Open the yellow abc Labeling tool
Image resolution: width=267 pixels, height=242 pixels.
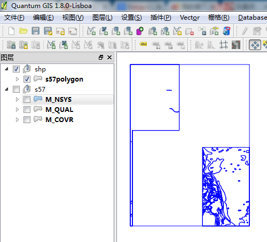(x=144, y=44)
